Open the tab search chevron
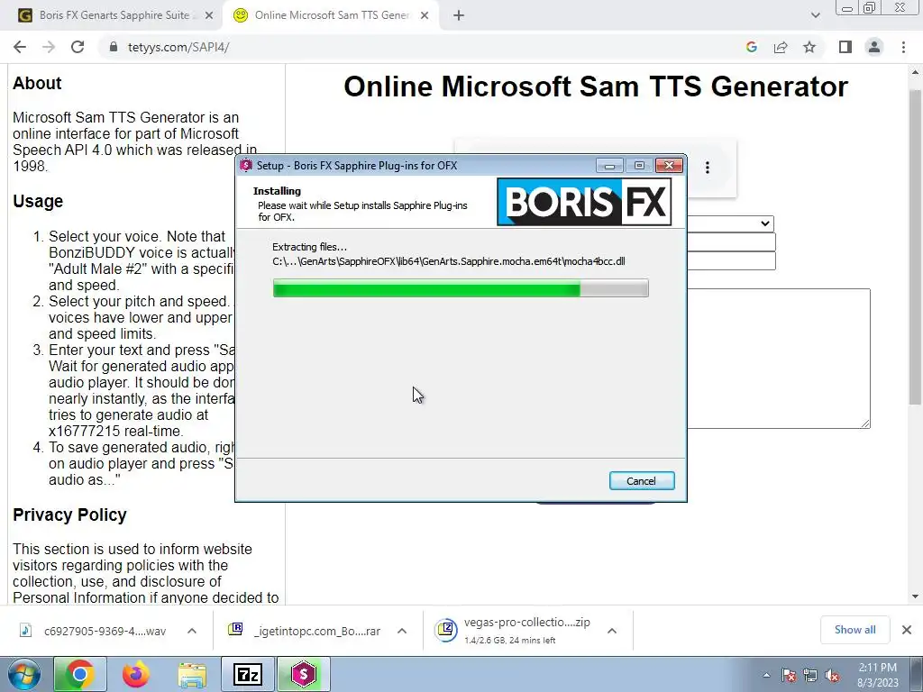The height and width of the screenshot is (692, 923). (815, 15)
